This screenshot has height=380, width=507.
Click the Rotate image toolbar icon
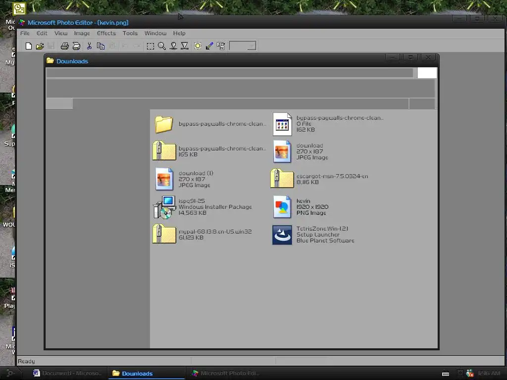coord(221,46)
